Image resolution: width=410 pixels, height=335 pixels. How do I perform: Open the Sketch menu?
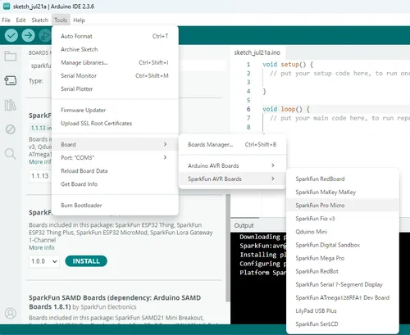(x=40, y=20)
